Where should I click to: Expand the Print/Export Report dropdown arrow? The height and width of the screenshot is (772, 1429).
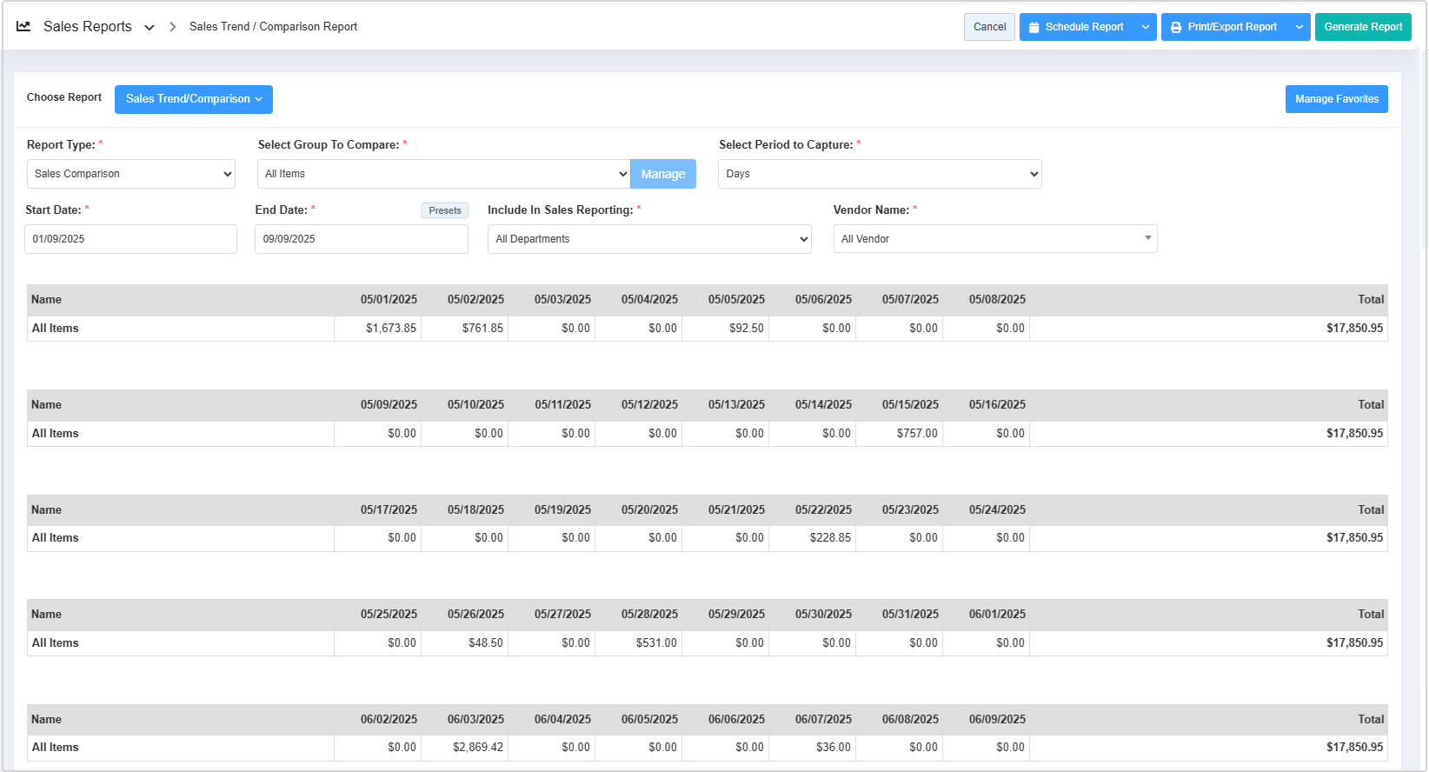[1299, 27]
